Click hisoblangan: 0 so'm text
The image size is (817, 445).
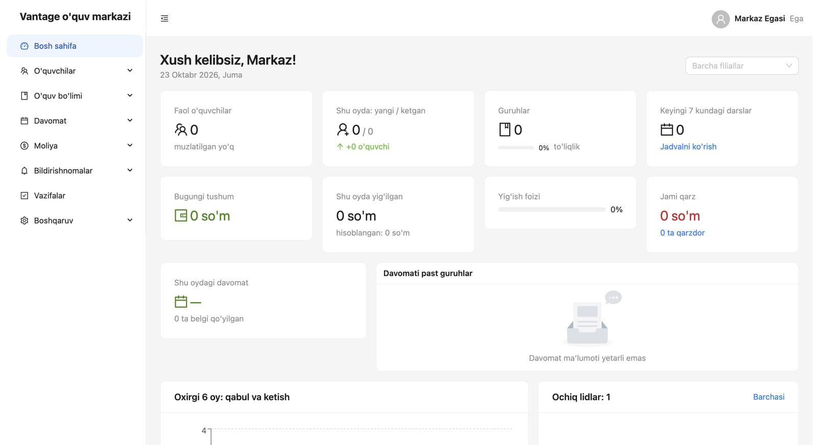pyautogui.click(x=373, y=233)
